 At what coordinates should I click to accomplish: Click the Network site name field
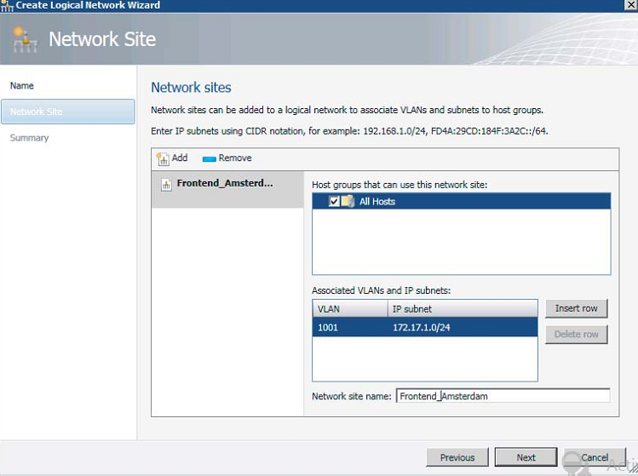pyautogui.click(x=503, y=396)
